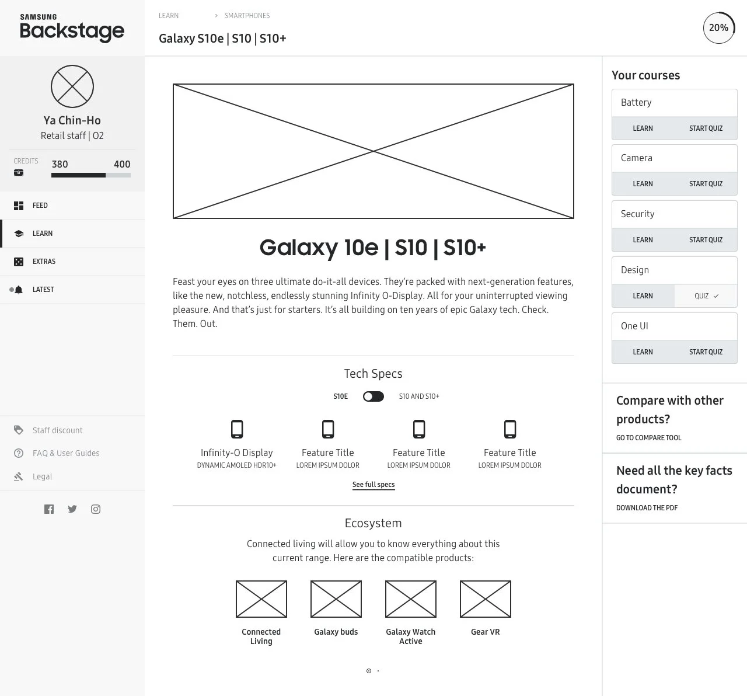Click the SMARTPHONES breadcrumb
The width and height of the screenshot is (747, 696).
pyautogui.click(x=247, y=16)
